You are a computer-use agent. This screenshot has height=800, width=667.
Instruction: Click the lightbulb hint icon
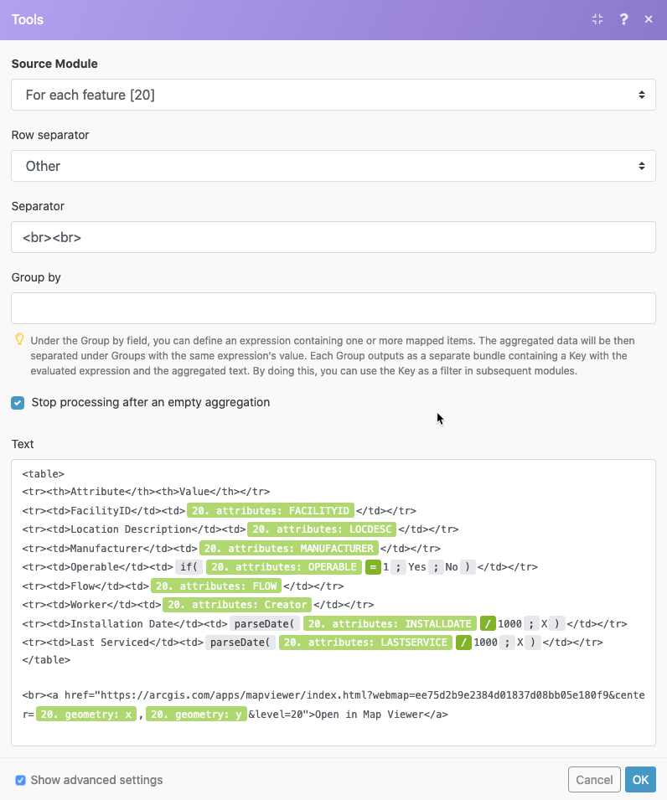coord(19,340)
